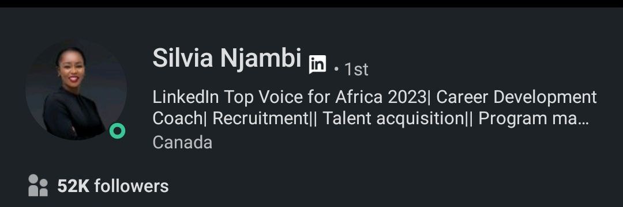The image size is (623, 207).
Task: Select 'Talent acquisition' in the headline
Action: [391, 119]
